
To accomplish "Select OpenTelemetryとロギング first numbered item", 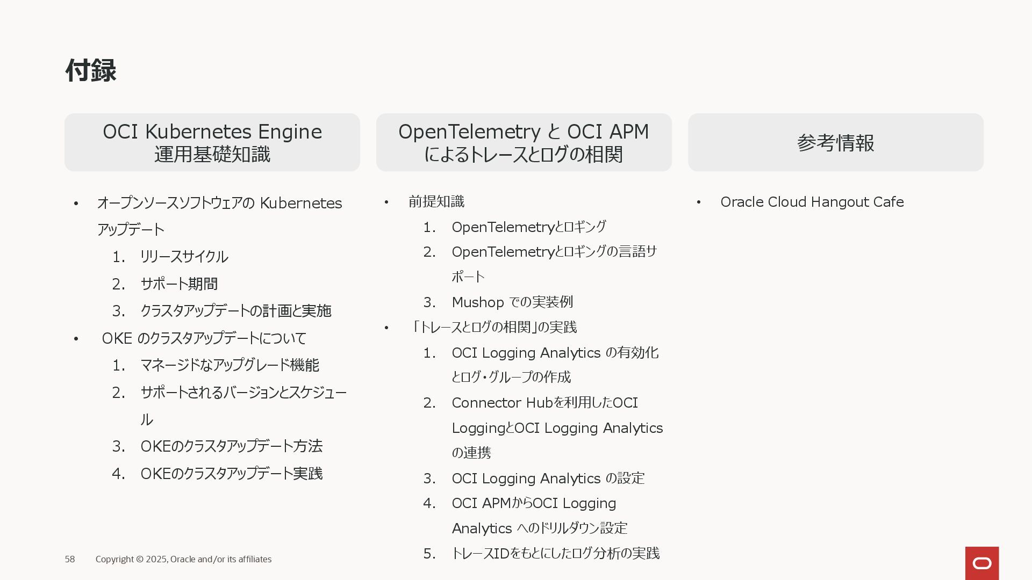I will (x=528, y=227).
